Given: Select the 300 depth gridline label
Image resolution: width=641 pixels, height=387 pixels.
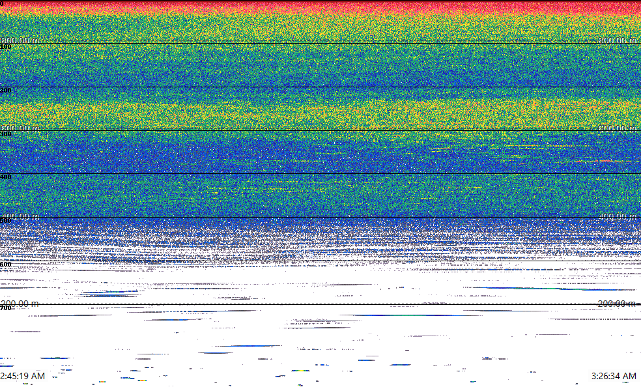Looking at the screenshot, I should 6,134.
